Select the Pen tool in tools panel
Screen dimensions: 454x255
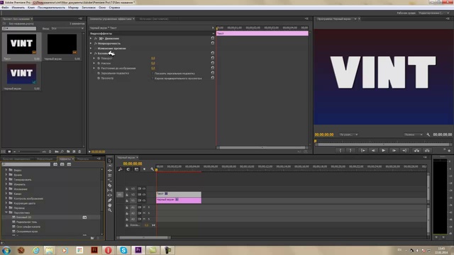click(x=110, y=200)
